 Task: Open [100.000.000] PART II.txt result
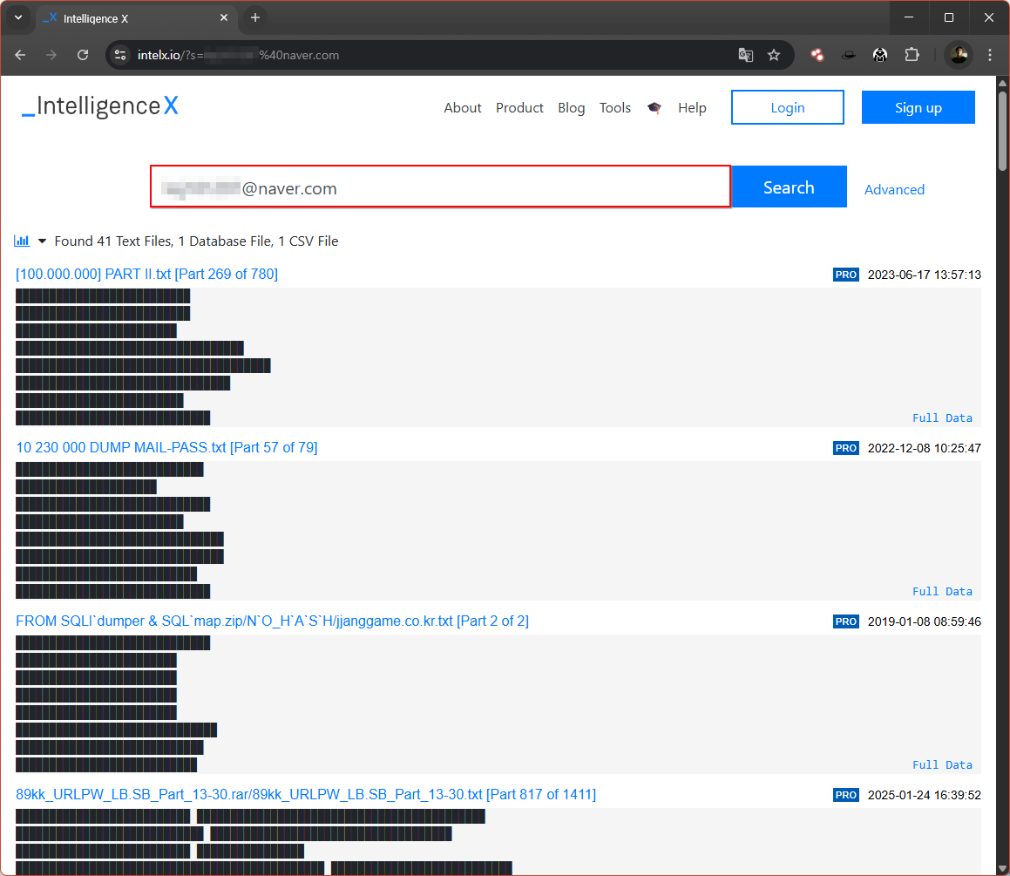147,274
